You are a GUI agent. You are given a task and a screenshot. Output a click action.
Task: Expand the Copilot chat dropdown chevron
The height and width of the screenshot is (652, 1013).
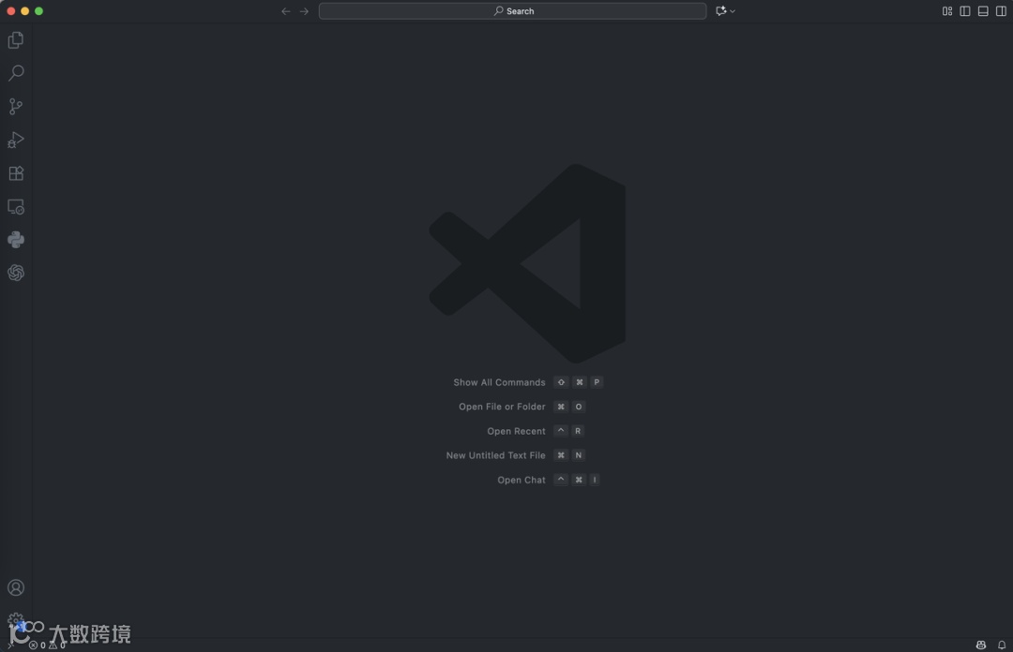[733, 11]
